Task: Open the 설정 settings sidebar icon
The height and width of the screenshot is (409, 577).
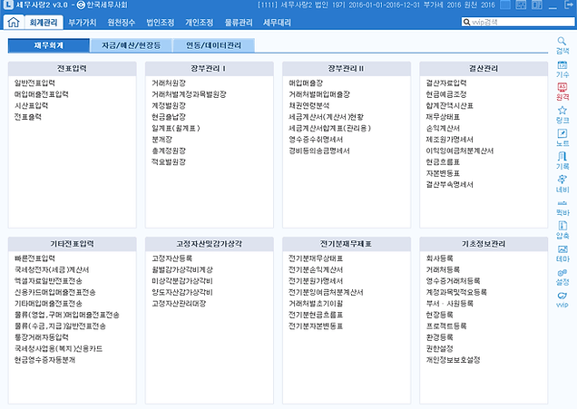Action: (562, 277)
